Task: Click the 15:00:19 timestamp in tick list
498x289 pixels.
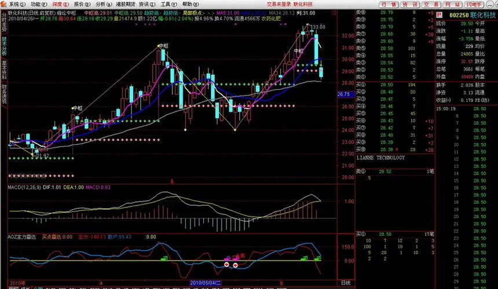Action: click(x=446, y=109)
